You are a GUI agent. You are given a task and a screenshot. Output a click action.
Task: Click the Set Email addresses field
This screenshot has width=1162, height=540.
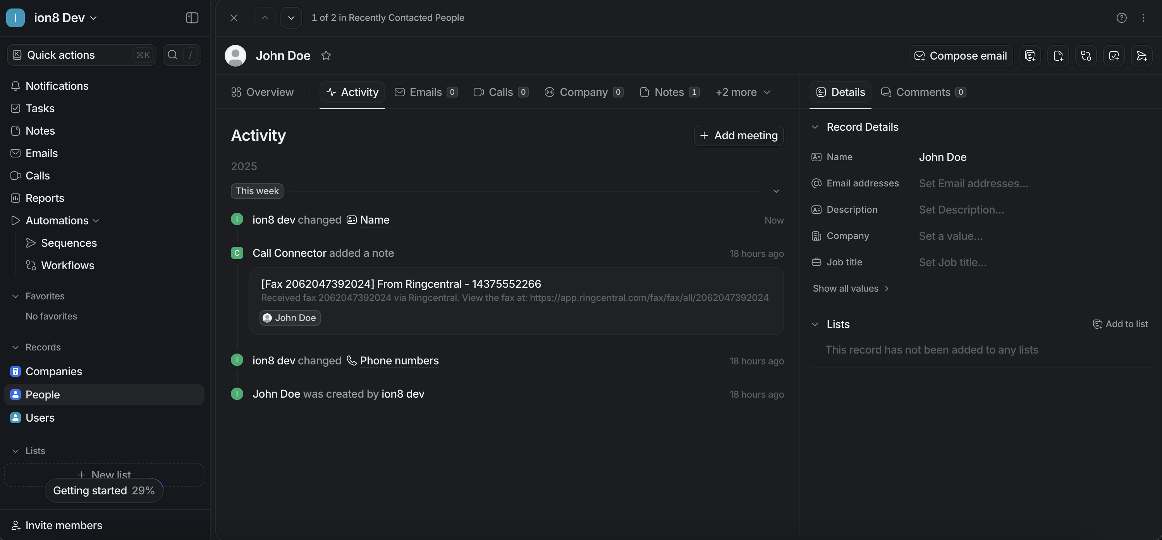tap(973, 183)
